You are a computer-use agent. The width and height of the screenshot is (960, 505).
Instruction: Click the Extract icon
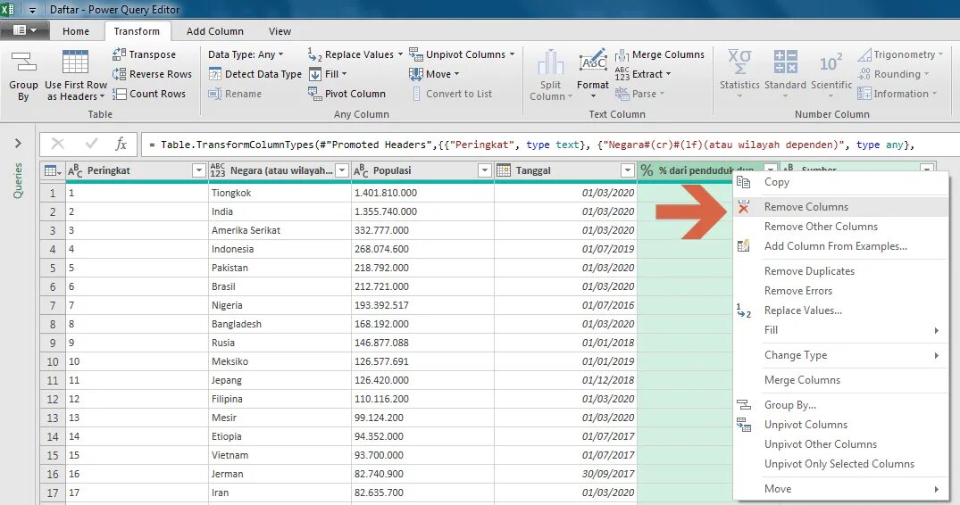[622, 74]
